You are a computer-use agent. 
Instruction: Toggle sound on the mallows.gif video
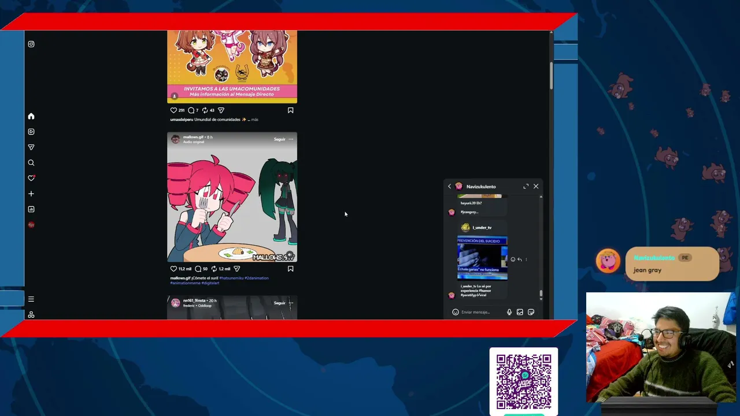(290, 255)
